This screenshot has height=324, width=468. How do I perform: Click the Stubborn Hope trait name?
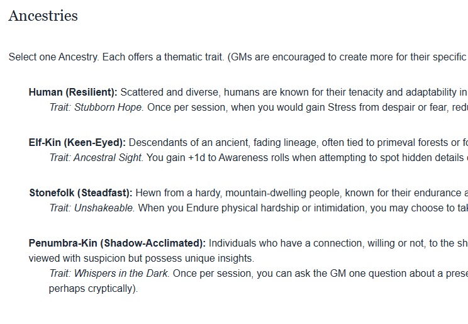tap(109, 107)
